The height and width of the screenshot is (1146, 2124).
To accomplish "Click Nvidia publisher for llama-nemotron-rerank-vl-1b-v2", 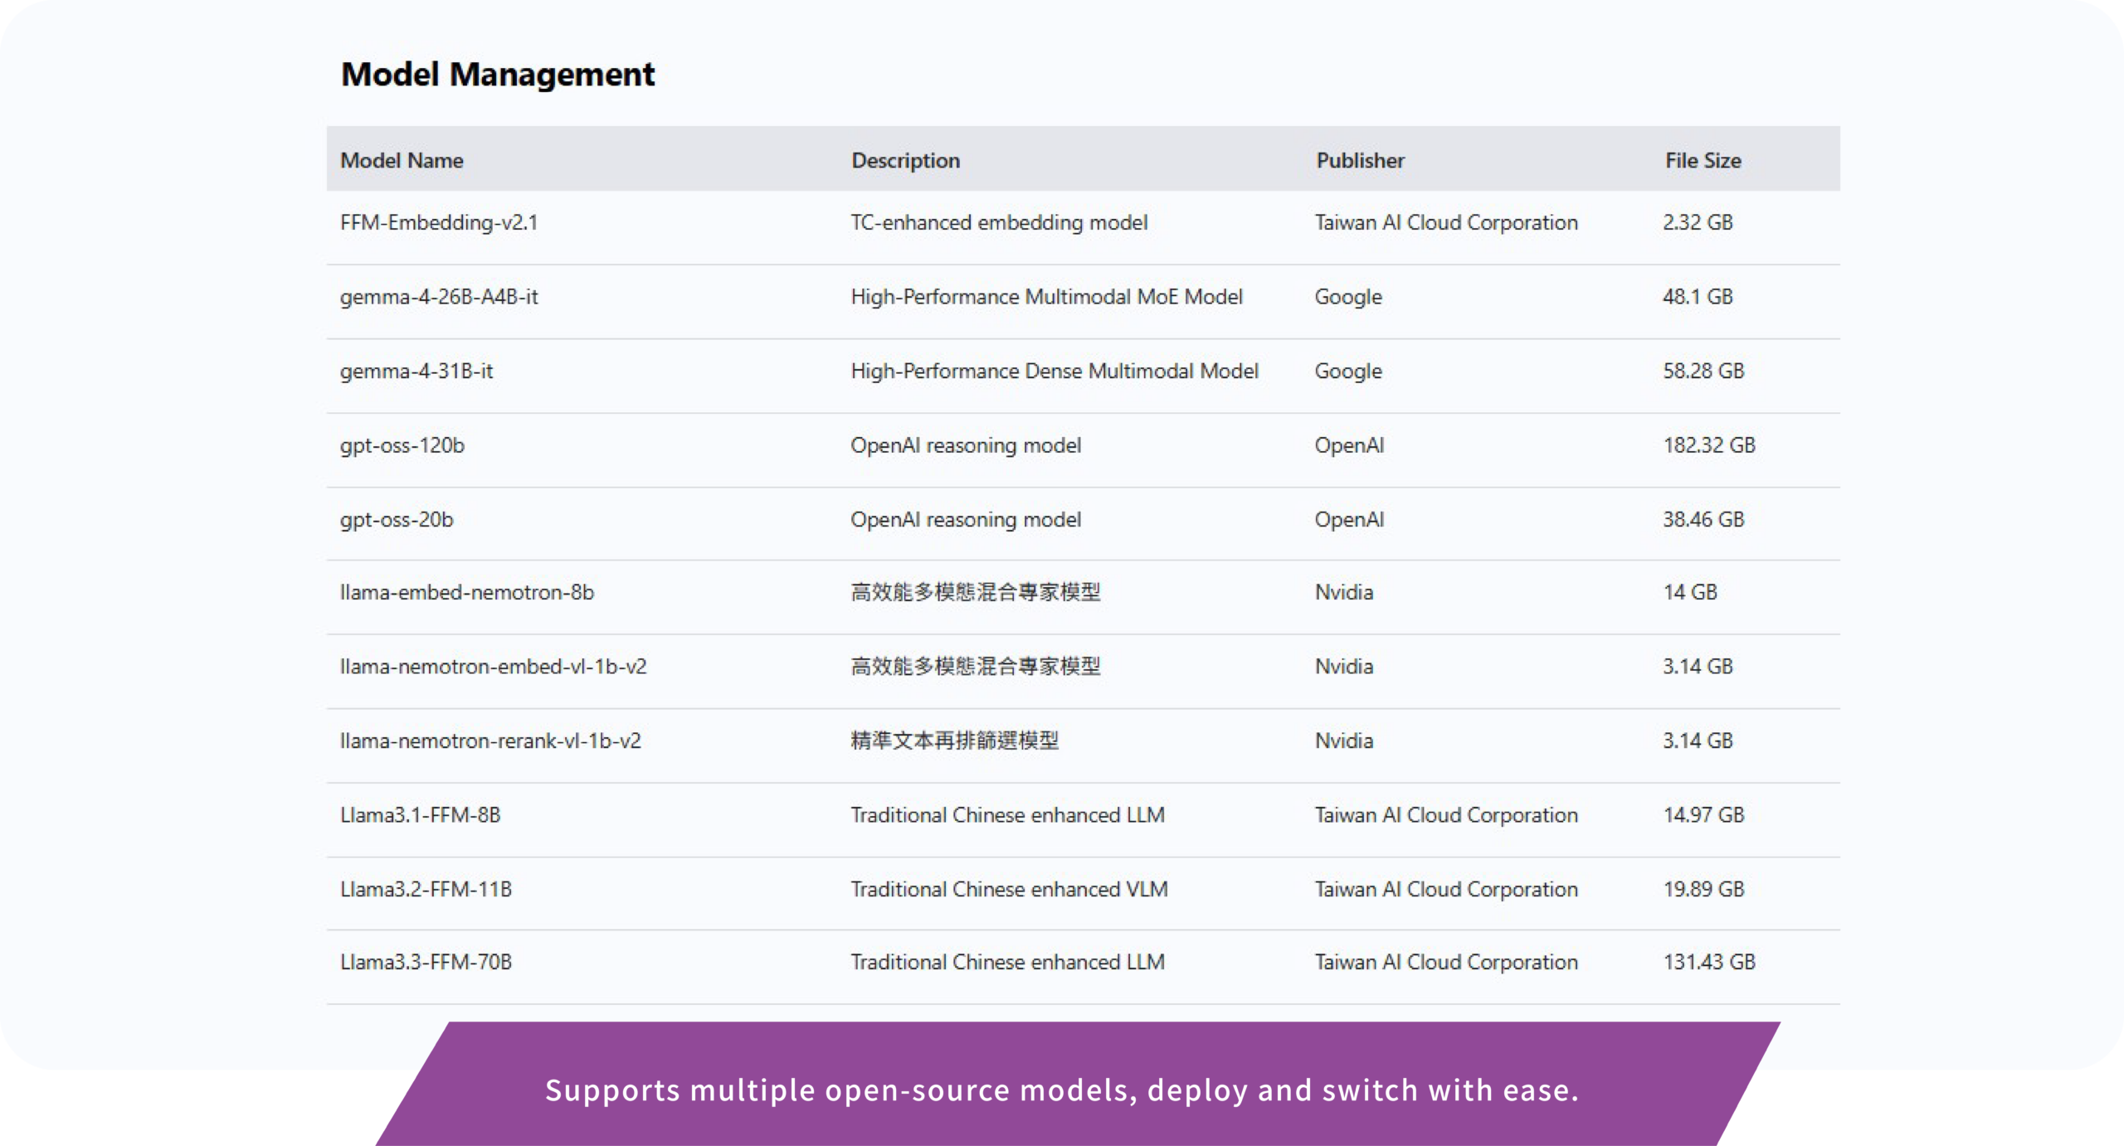I will click(x=1344, y=741).
